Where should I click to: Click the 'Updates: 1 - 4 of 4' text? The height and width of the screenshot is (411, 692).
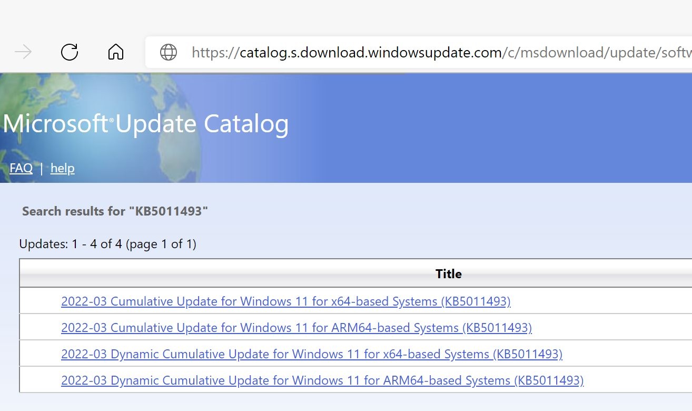pos(71,244)
